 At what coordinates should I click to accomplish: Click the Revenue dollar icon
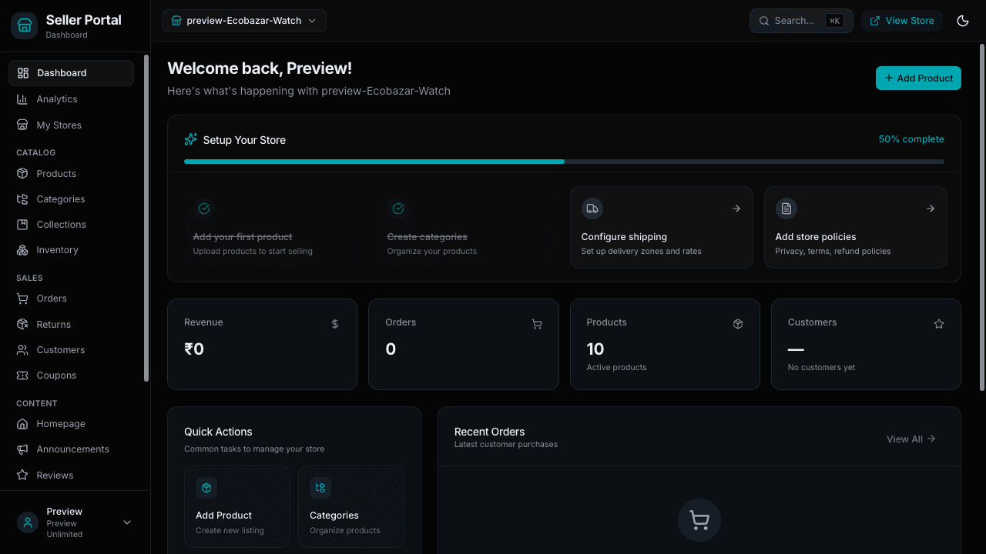point(335,324)
